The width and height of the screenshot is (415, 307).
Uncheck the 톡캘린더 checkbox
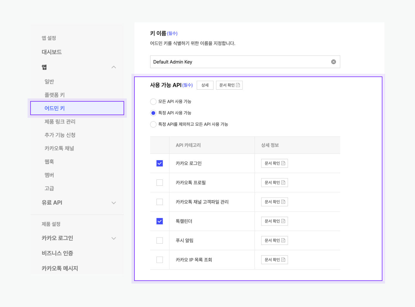159,221
